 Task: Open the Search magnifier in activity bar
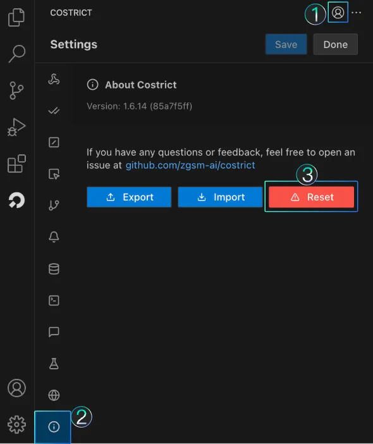point(16,54)
